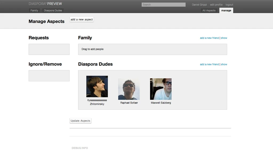Click add a new aspect button
This screenshot has height=153, width=273.
click(82, 19)
